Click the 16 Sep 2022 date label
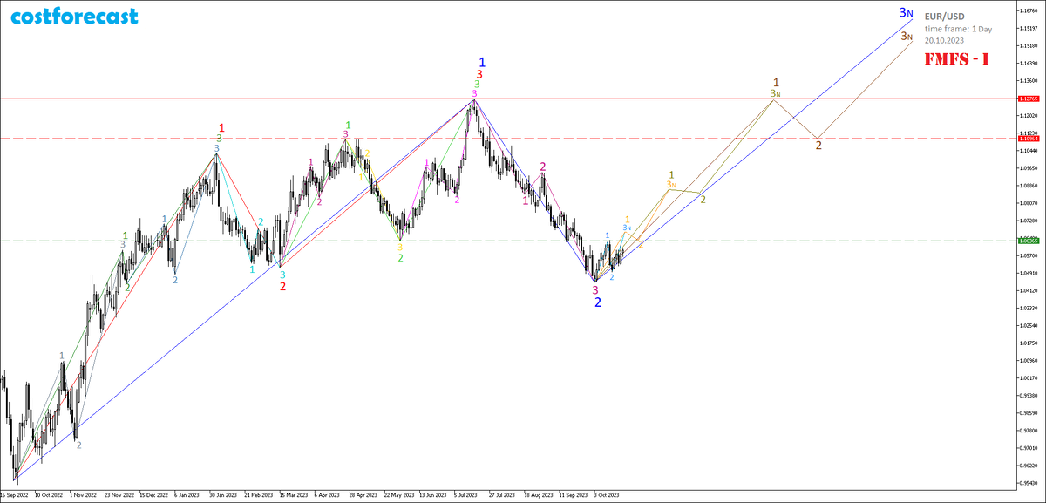The height and width of the screenshot is (503, 1046). click(15, 494)
